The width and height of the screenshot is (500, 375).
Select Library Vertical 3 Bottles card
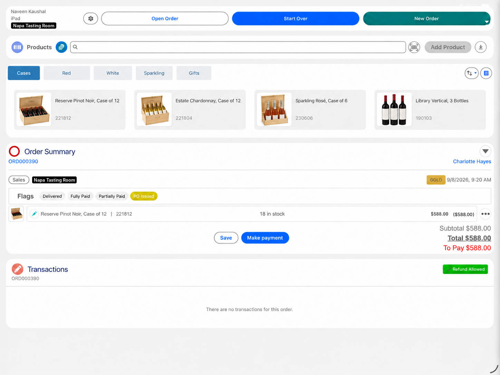tap(430, 110)
